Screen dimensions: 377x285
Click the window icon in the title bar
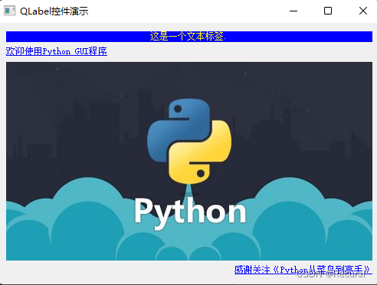pyautogui.click(x=10, y=11)
